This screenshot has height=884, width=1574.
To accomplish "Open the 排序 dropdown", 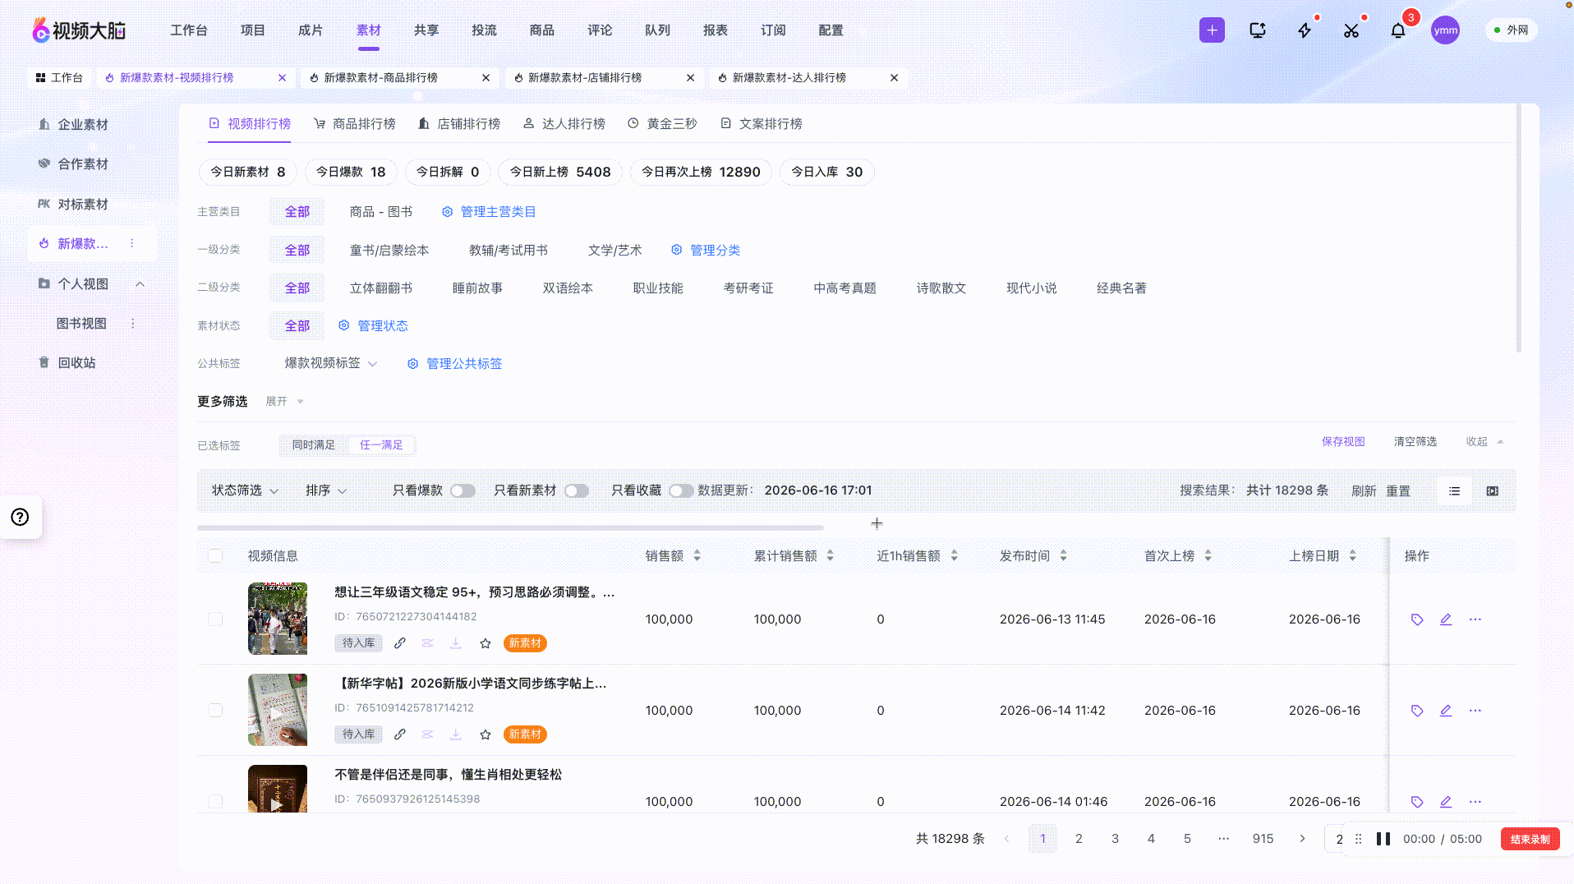I will click(325, 490).
